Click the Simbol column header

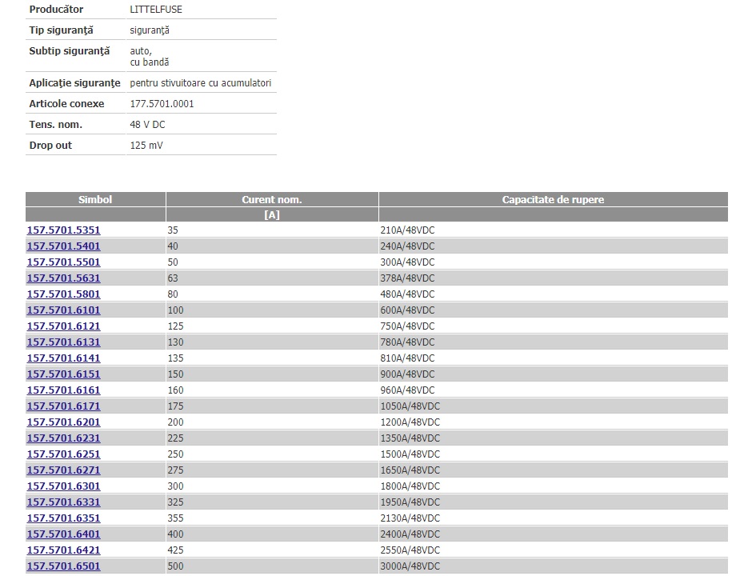95,200
